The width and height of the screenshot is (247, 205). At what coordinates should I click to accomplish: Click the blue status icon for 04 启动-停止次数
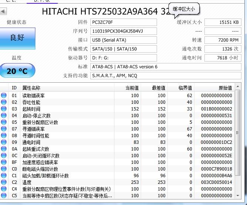(x=4, y=115)
